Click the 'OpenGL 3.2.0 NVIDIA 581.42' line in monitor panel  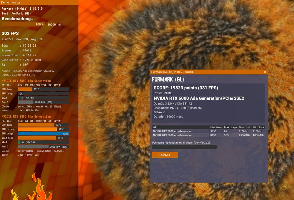(x=18, y=75)
